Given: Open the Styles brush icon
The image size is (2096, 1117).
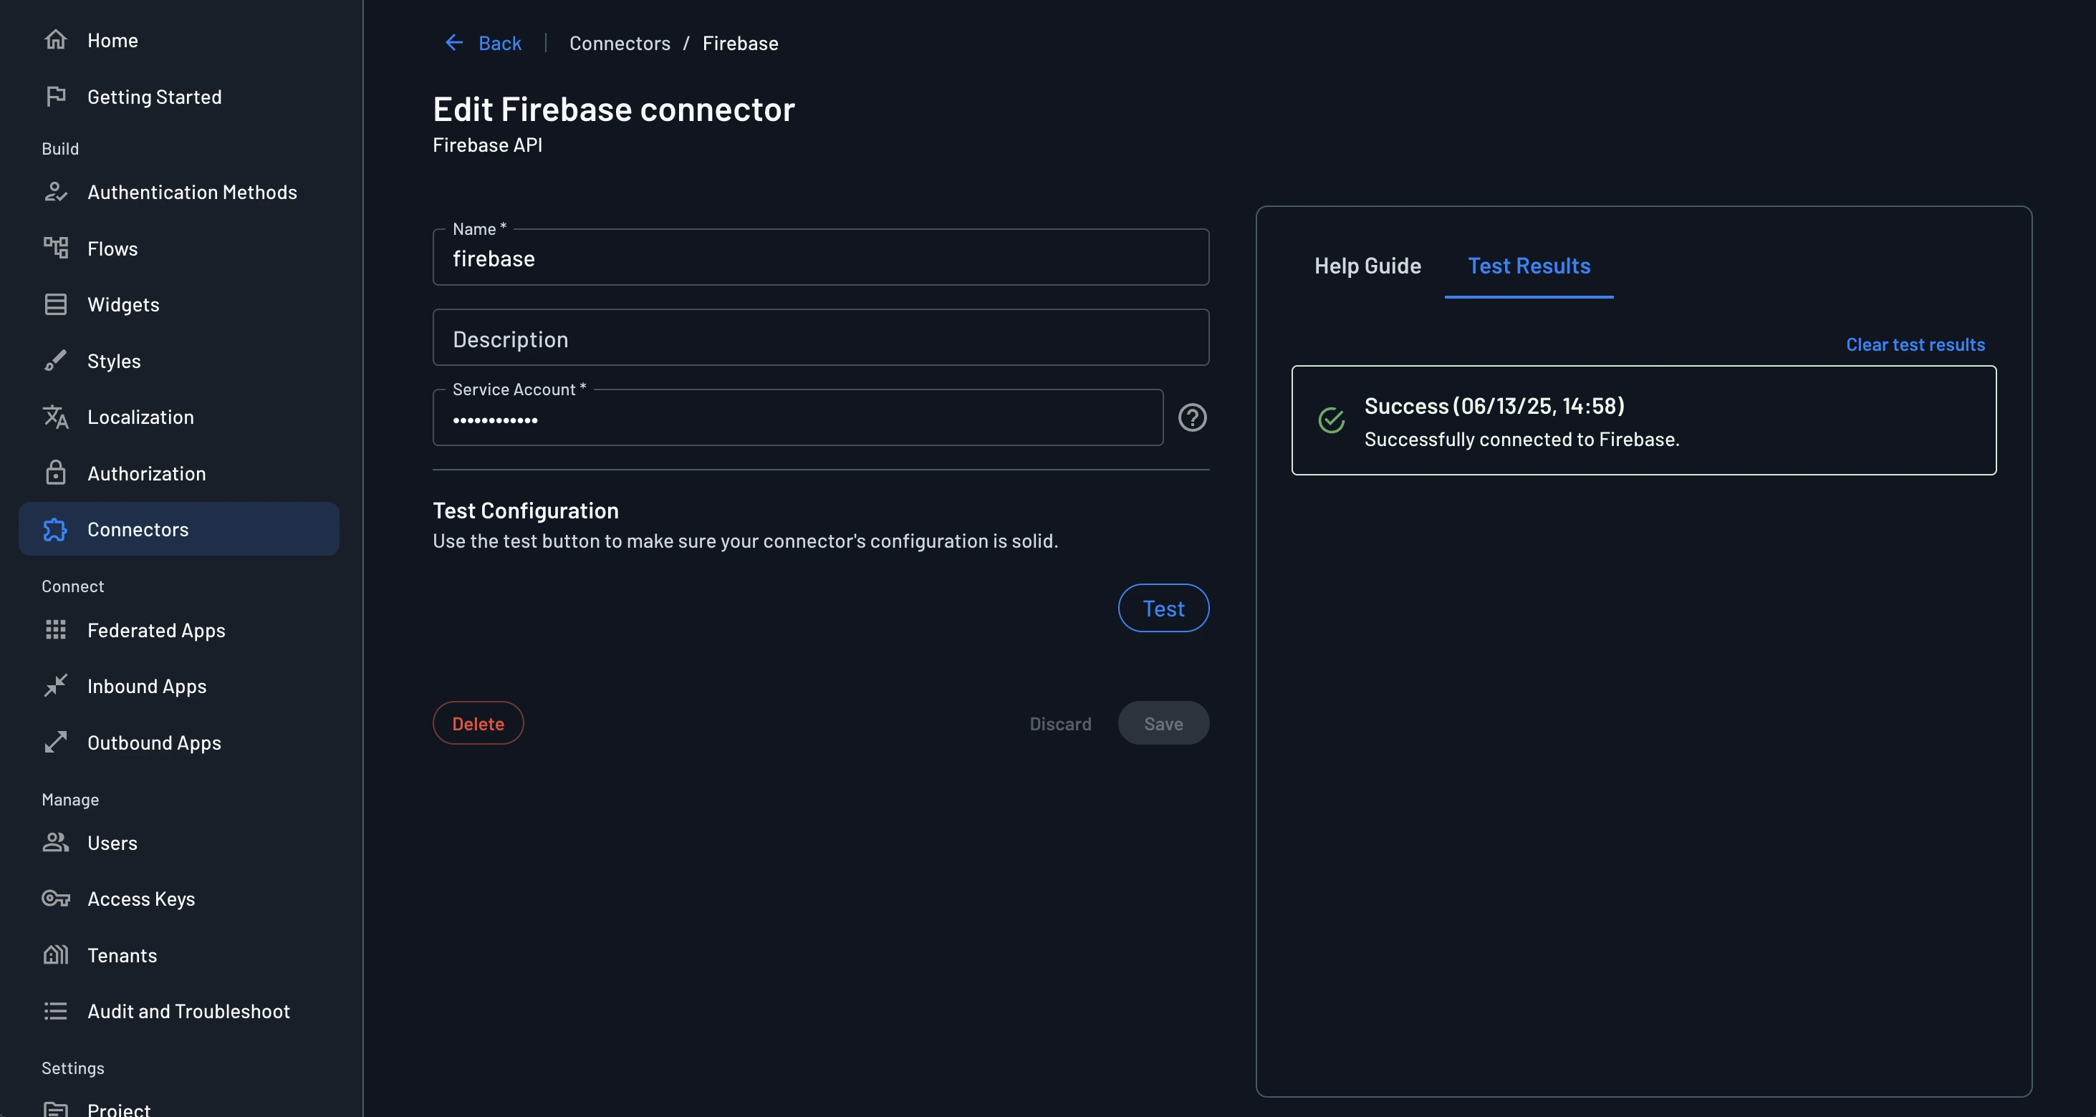Looking at the screenshot, I should 55,360.
